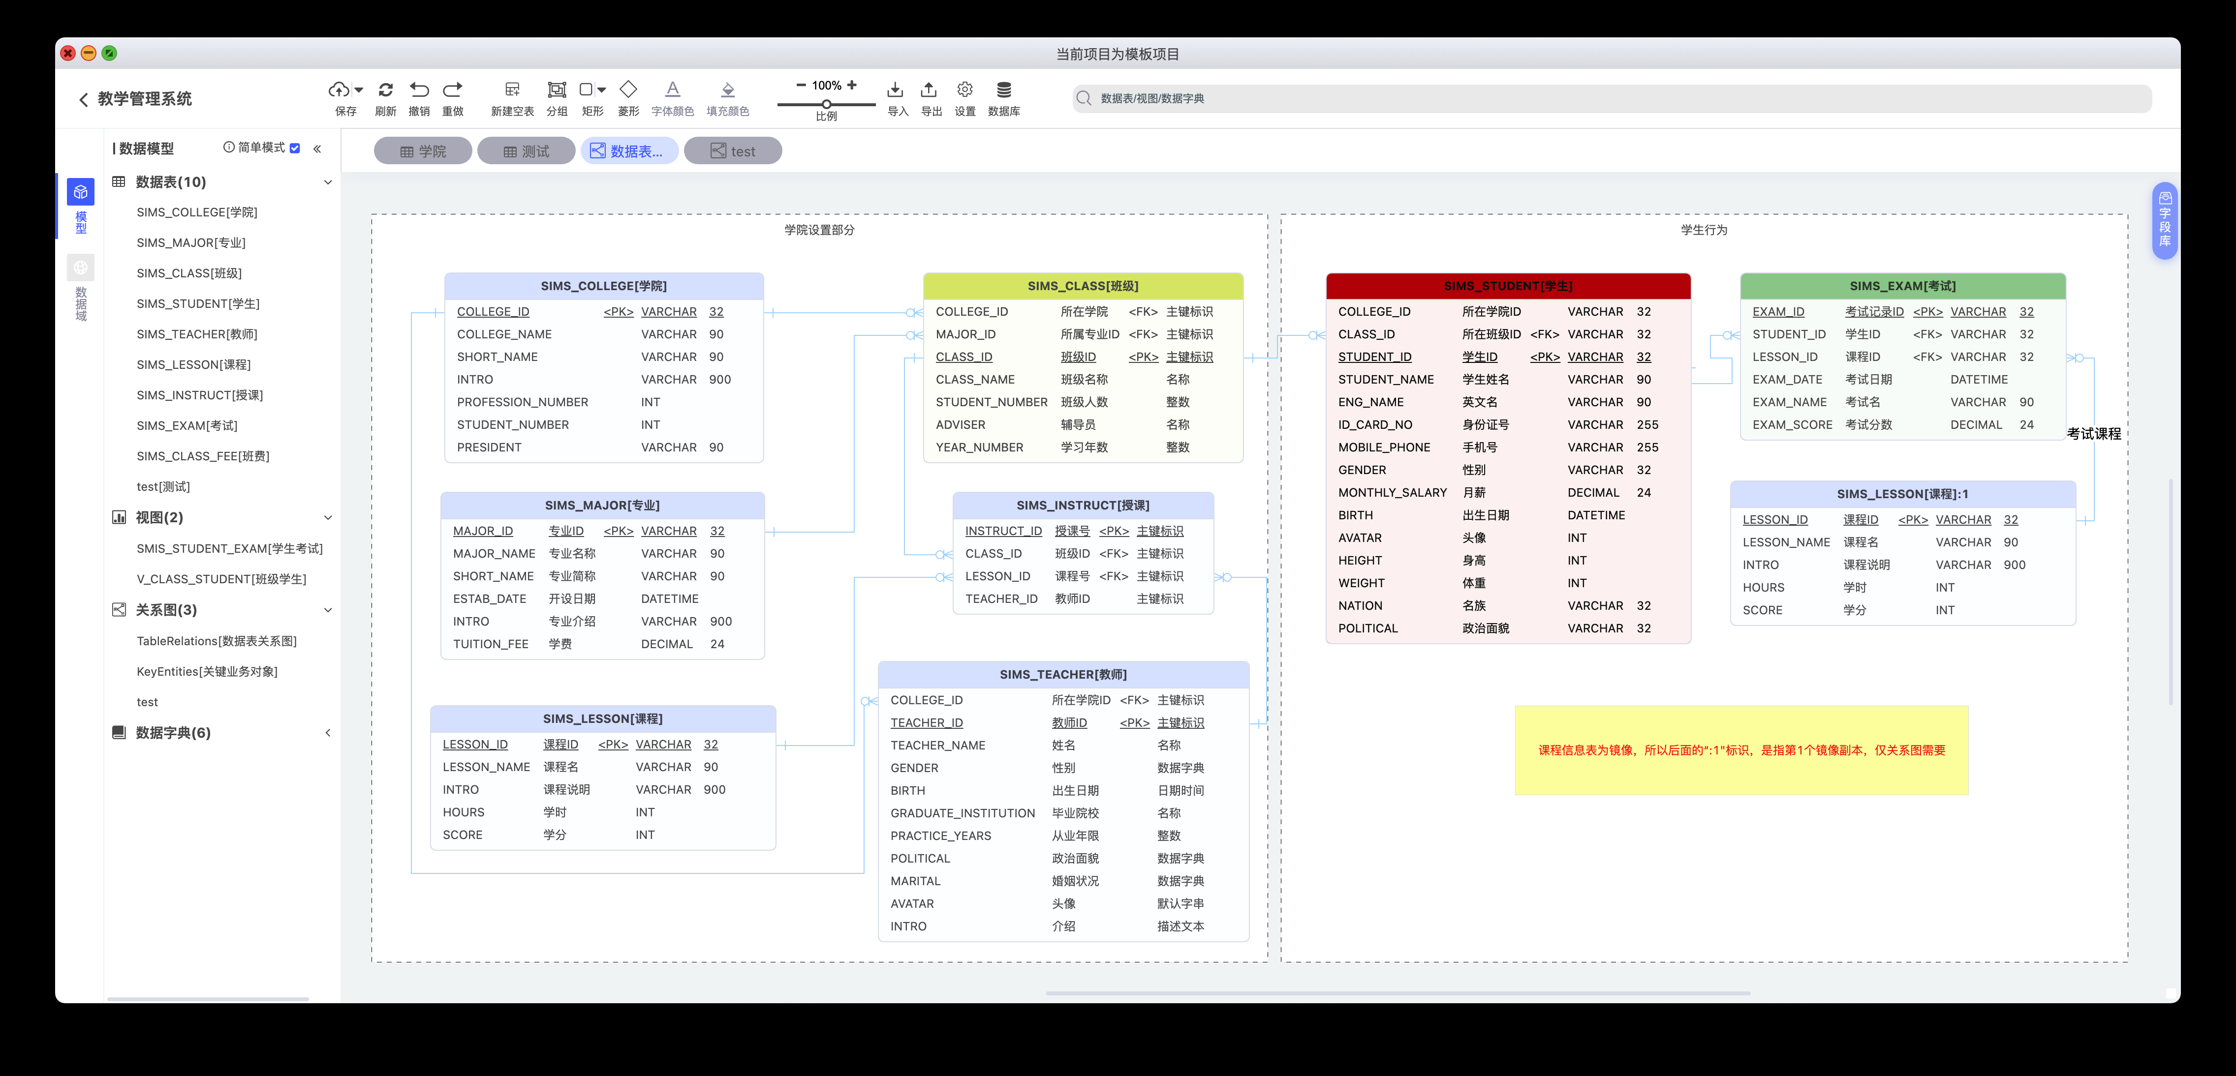The width and height of the screenshot is (2236, 1076).
Task: Open the Save button dropdown arrow
Action: point(359,90)
